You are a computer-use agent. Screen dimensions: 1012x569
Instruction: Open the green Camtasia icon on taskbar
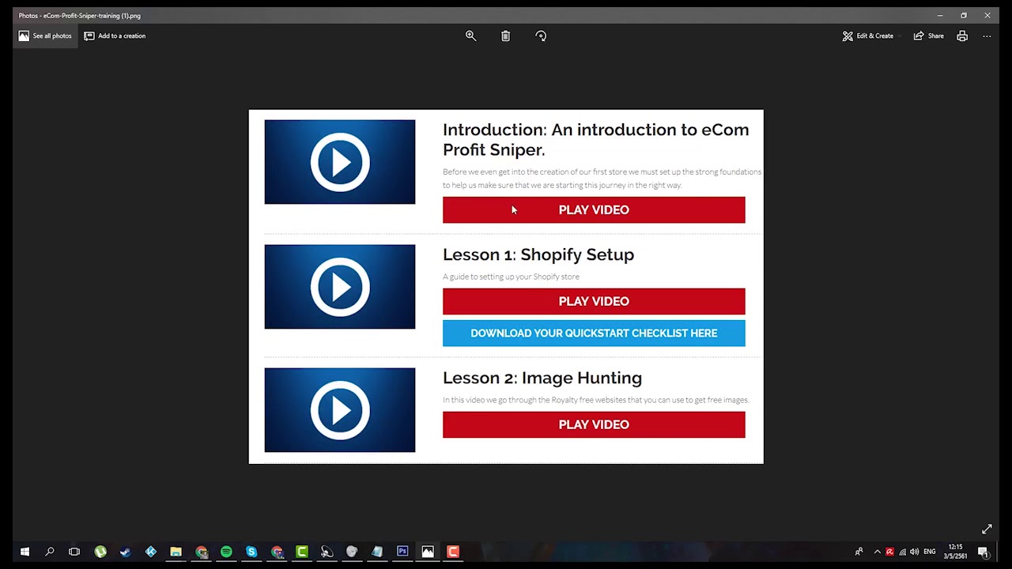click(302, 552)
